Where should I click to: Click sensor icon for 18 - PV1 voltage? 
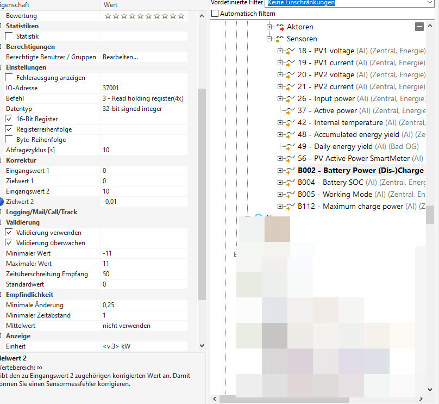click(290, 51)
